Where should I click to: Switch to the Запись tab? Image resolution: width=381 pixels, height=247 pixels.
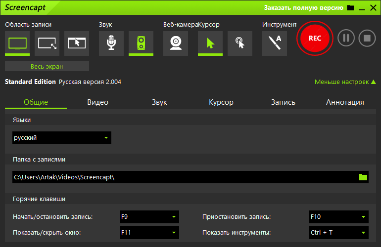[283, 102]
